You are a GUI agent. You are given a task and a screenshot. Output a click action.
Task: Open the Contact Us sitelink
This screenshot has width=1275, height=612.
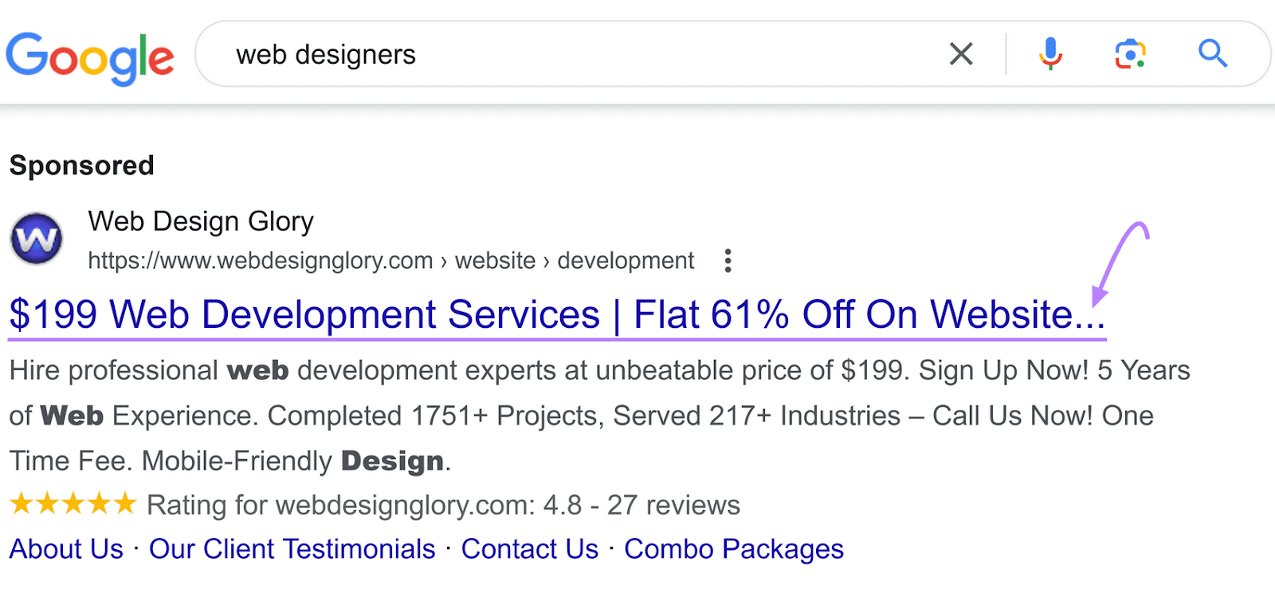coord(529,548)
